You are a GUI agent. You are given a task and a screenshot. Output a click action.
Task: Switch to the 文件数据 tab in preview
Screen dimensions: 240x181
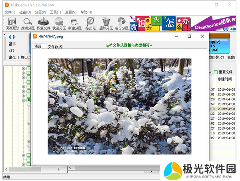(x=55, y=47)
